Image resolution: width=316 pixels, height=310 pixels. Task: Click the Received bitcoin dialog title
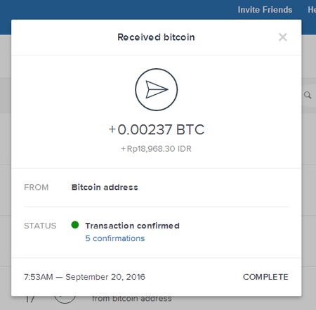(156, 37)
